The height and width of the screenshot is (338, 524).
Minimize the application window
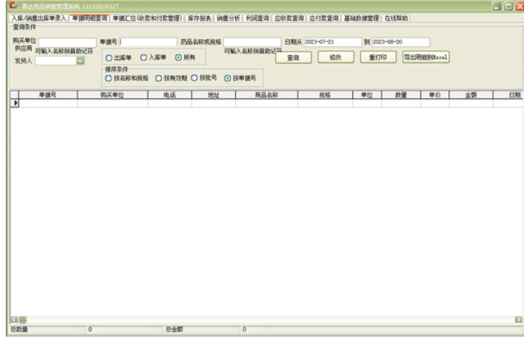pos(497,6)
